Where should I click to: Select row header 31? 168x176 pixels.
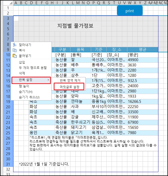point(8,164)
